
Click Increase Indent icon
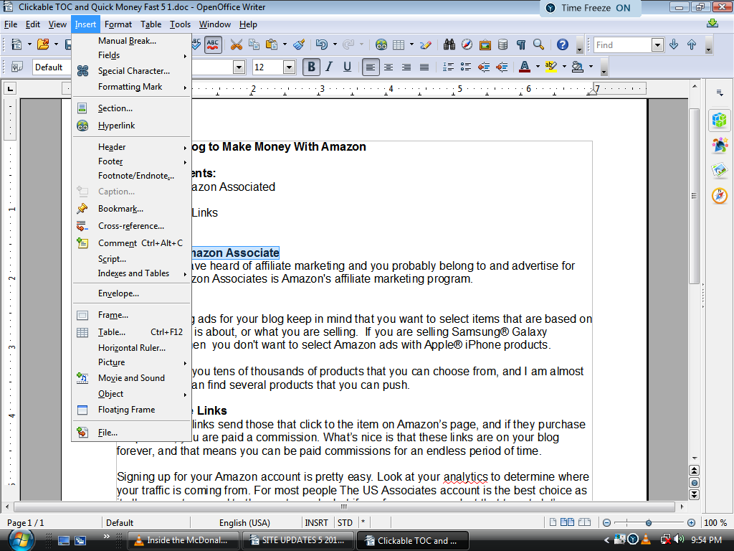[x=502, y=67]
